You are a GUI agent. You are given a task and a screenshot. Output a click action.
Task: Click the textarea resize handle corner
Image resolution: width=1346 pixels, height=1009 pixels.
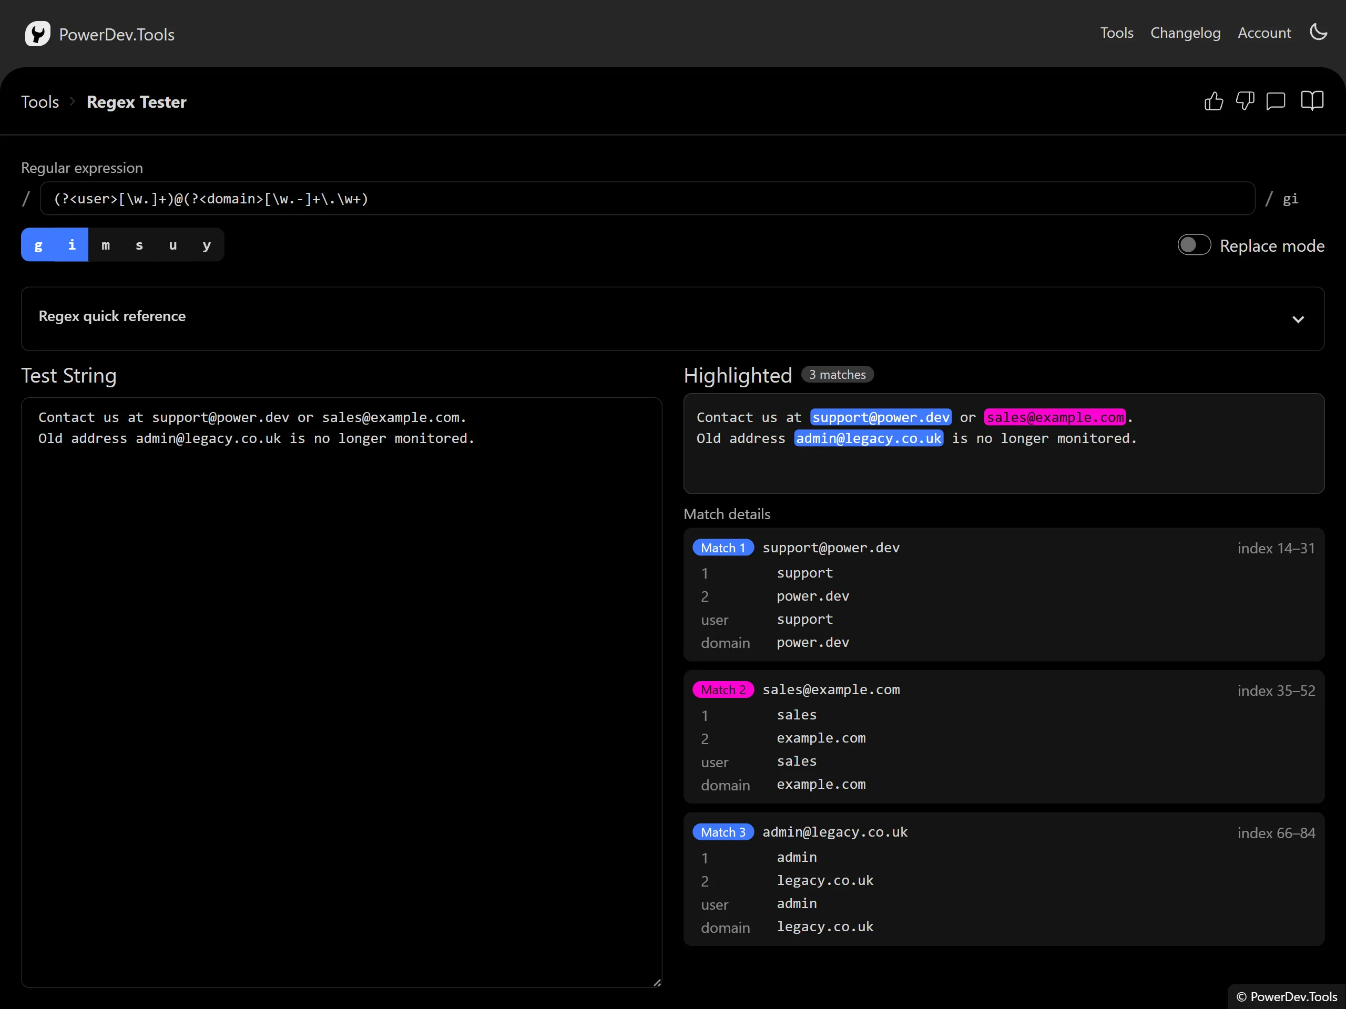[657, 982]
